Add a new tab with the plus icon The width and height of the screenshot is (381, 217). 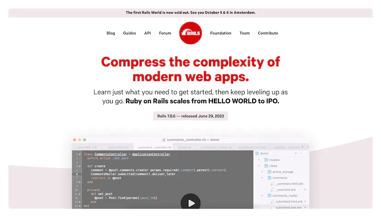(307, 147)
